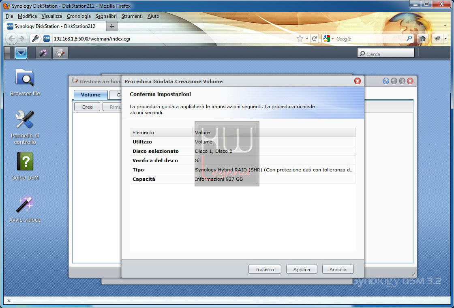Select the Disco selezionato row label
The width and height of the screenshot is (454, 308).
click(x=156, y=151)
